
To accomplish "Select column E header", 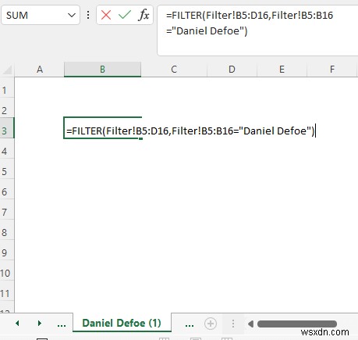I will tap(282, 70).
